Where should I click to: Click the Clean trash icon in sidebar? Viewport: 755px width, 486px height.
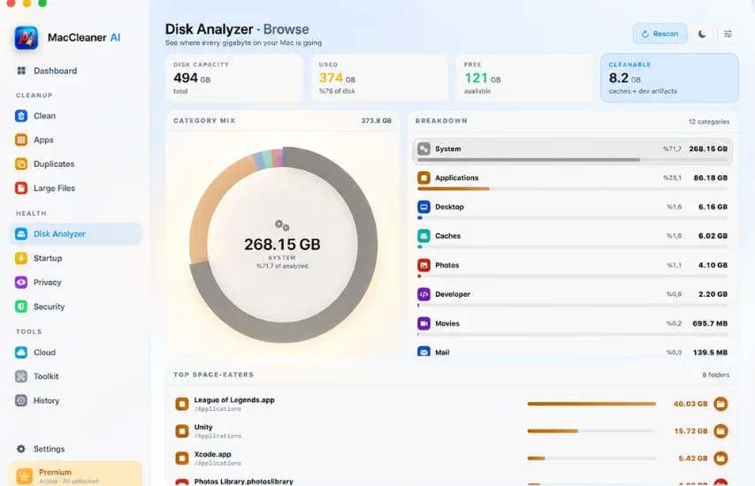click(x=21, y=116)
